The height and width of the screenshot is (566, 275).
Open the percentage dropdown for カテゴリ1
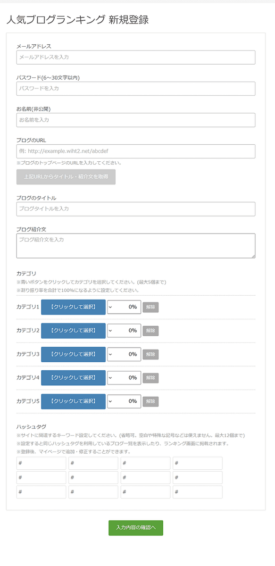124,307
